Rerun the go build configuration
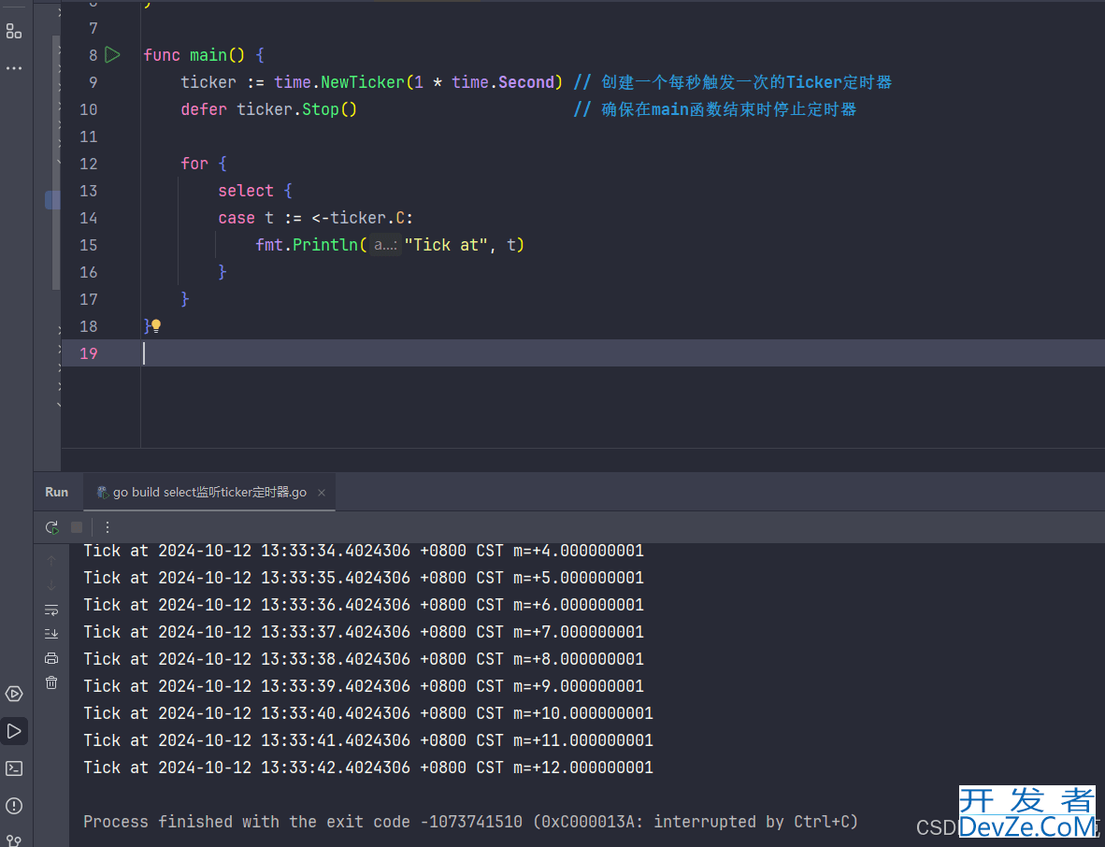1105x847 pixels. click(x=52, y=527)
